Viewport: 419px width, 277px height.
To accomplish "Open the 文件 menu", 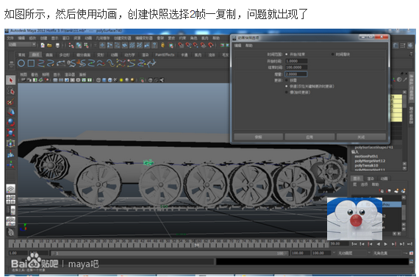I will [x=10, y=38].
